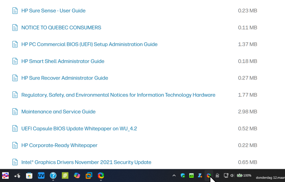Open HP Corporate-Ready Whitepaper

pyautogui.click(x=59, y=145)
